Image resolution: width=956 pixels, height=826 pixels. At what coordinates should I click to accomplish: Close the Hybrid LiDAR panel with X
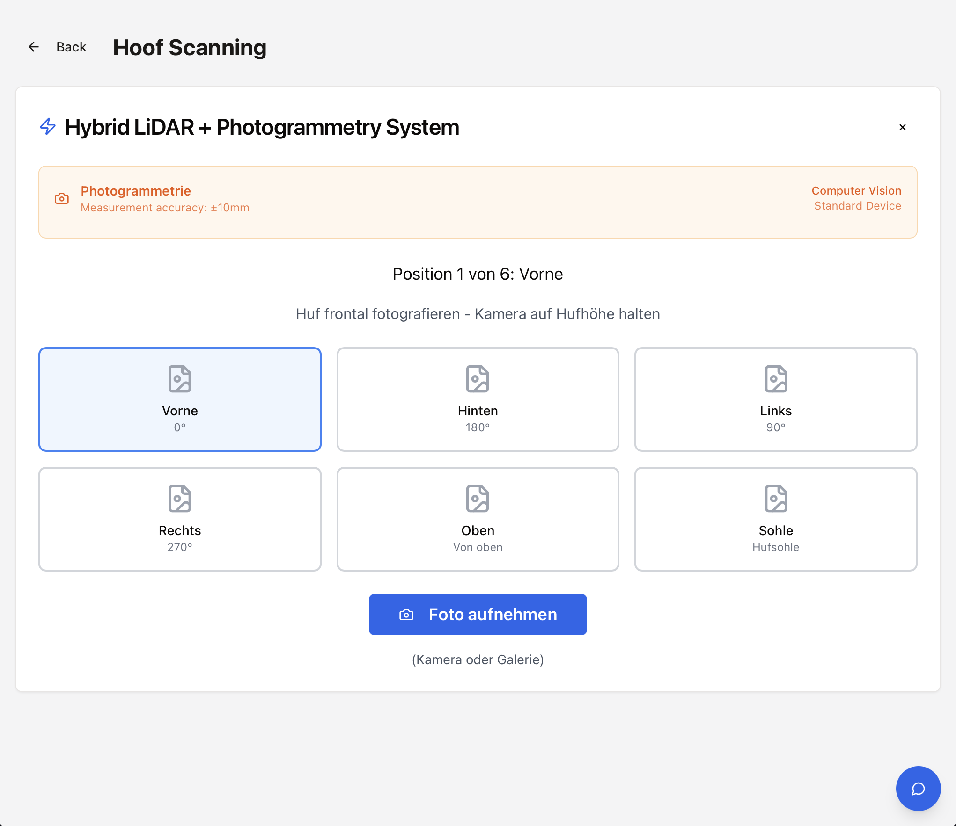pos(903,127)
